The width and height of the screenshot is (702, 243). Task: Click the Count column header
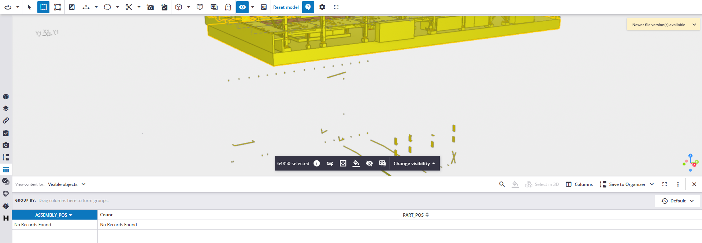pyautogui.click(x=249, y=215)
